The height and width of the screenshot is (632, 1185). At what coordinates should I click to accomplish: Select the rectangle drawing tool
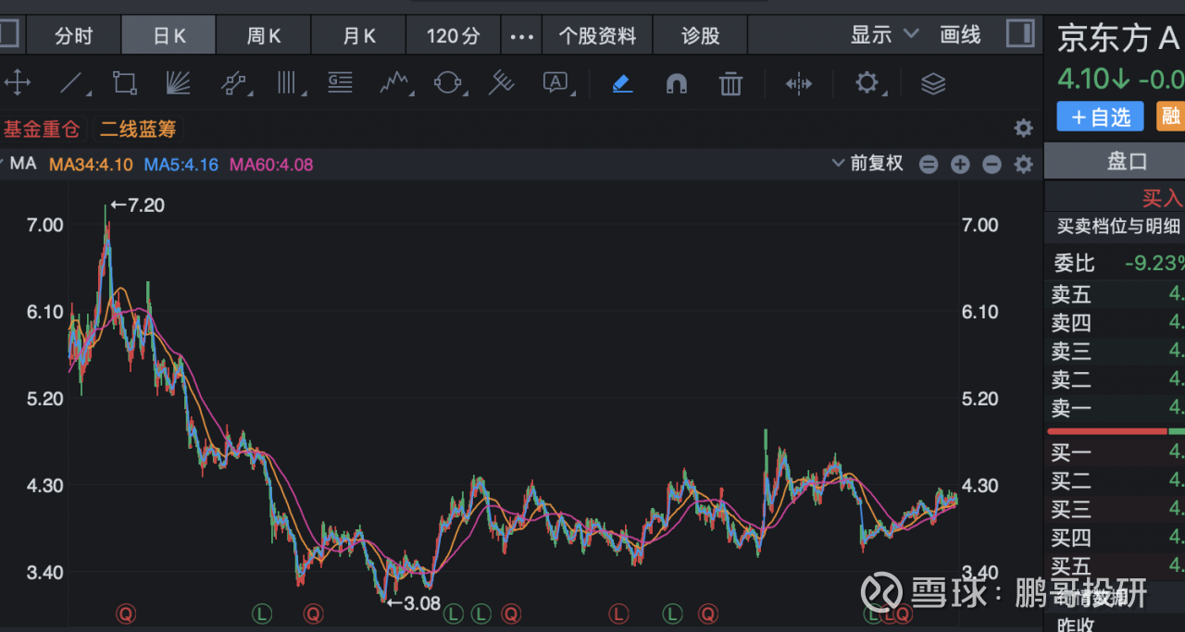click(x=124, y=84)
